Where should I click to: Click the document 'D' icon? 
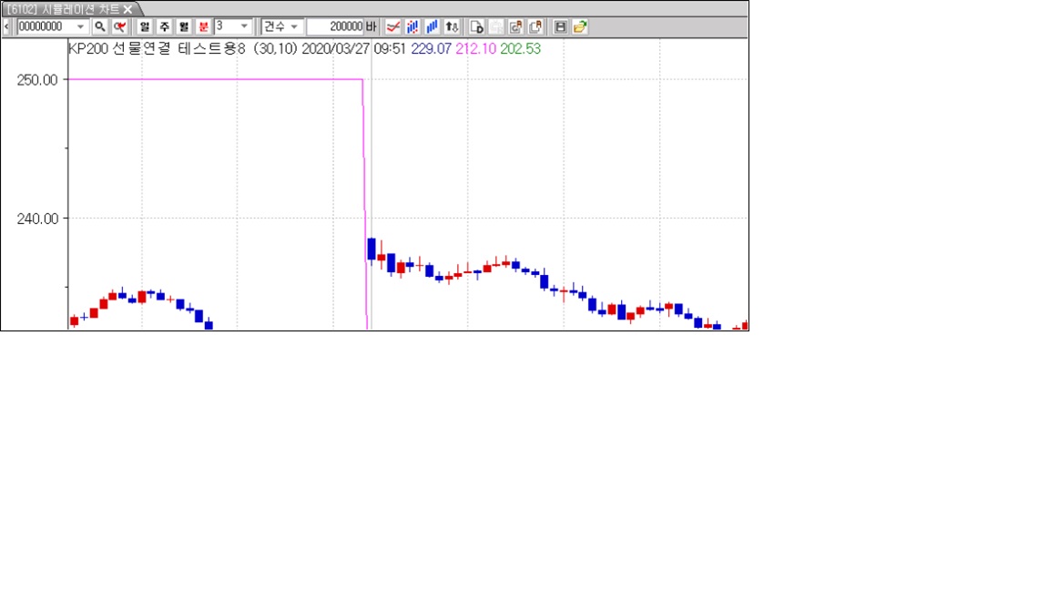tap(476, 26)
